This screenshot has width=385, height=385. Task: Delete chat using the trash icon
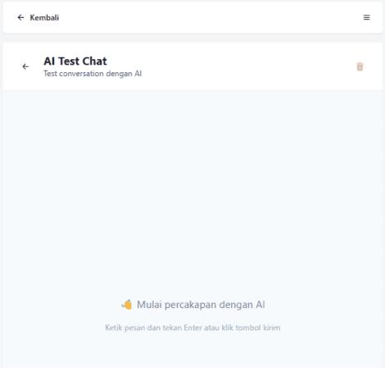tap(360, 66)
